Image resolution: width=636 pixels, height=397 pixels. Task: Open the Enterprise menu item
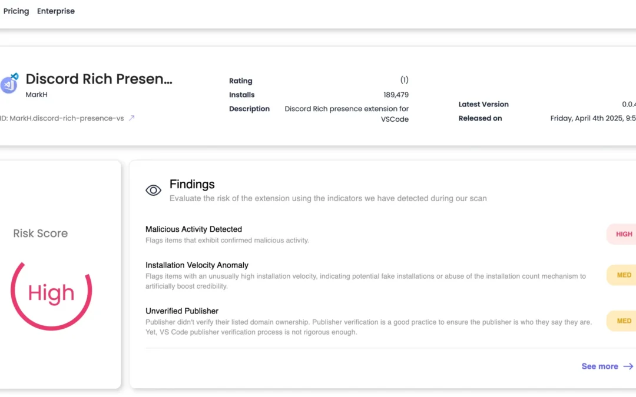point(55,11)
